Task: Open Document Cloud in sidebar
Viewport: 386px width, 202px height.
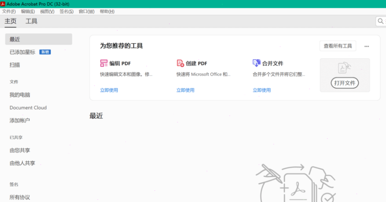Action: click(28, 108)
